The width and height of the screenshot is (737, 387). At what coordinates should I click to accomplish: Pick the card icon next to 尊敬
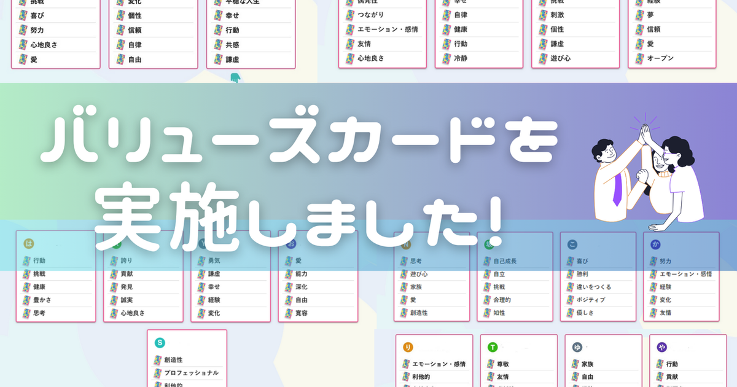490,364
